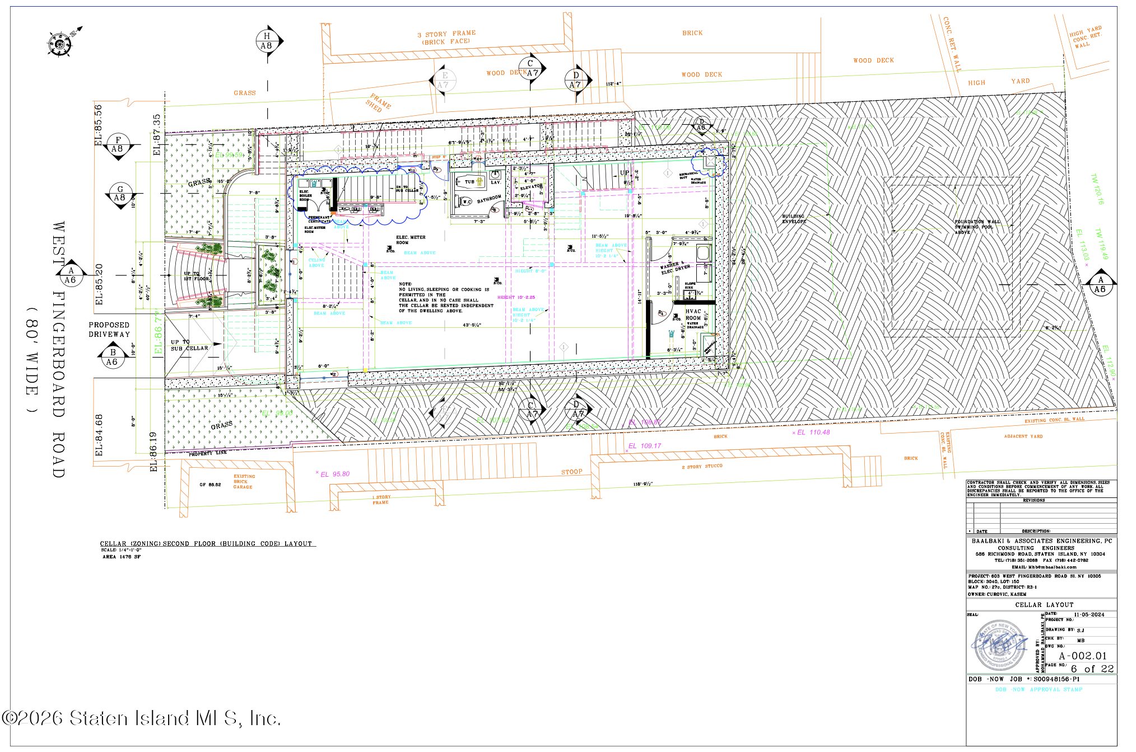Select the '586 RICHMOND ROAD' address line
This screenshot has width=1136, height=752.
coord(1040,554)
